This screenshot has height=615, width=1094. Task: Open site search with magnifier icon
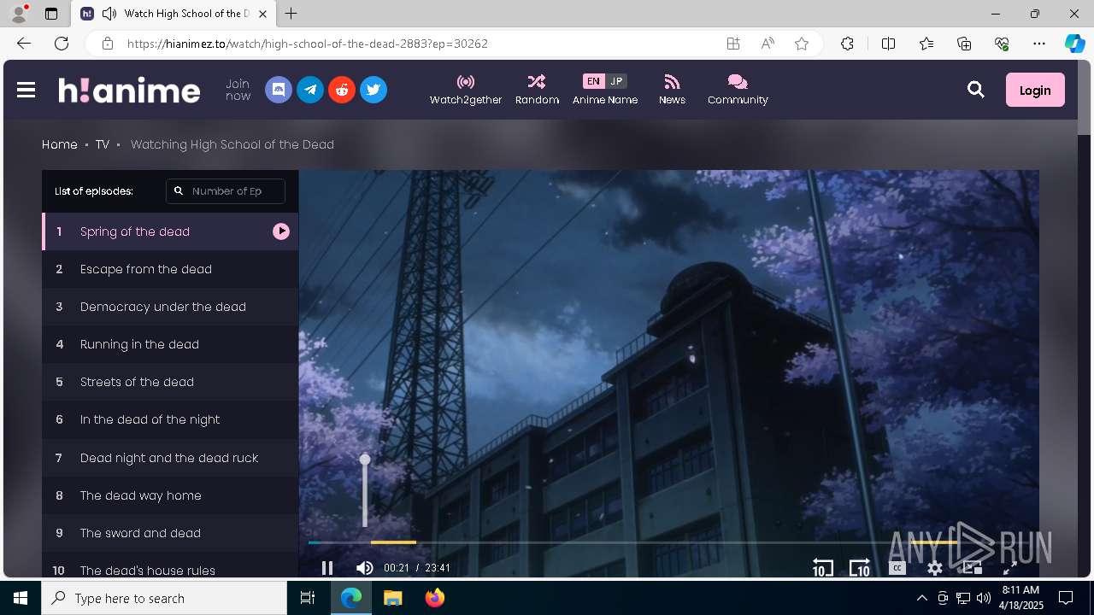tap(975, 90)
